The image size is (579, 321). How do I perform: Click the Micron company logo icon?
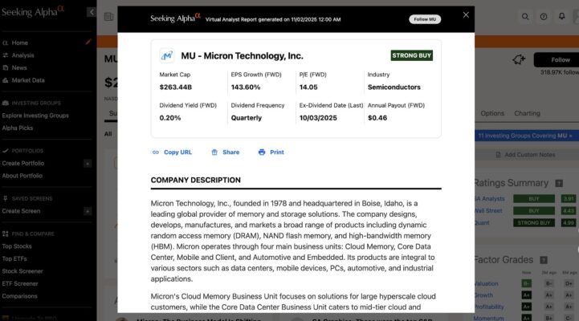167,55
